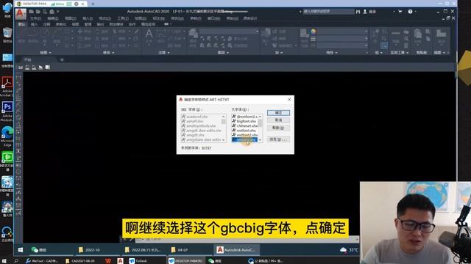Expand the 实用工具 ribbon panel
The width and height of the screenshot is (471, 264).
coord(399,53)
